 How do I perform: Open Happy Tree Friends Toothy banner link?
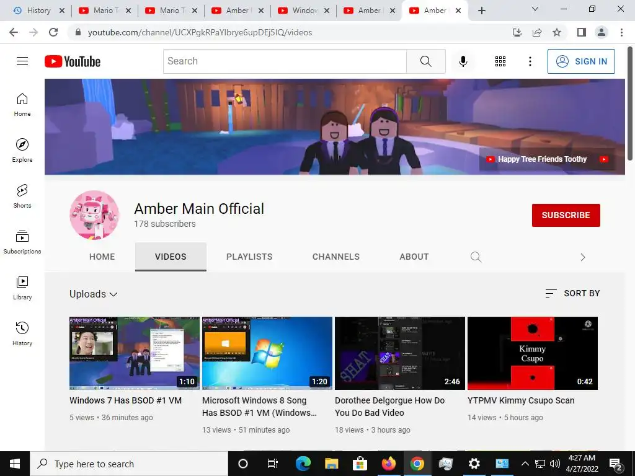(542, 159)
